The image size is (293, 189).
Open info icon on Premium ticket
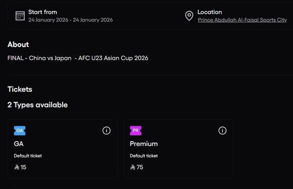(x=222, y=131)
